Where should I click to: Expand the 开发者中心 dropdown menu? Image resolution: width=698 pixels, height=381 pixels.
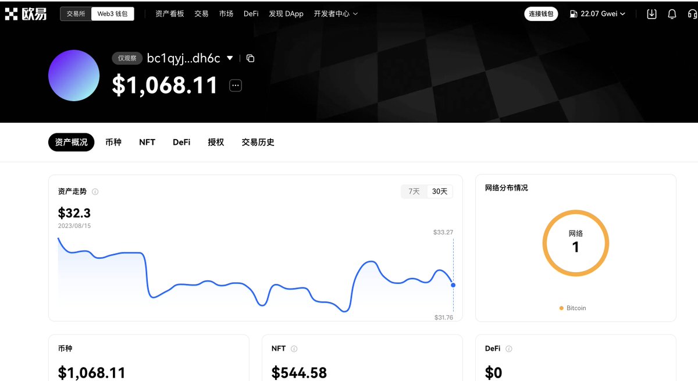click(x=336, y=14)
